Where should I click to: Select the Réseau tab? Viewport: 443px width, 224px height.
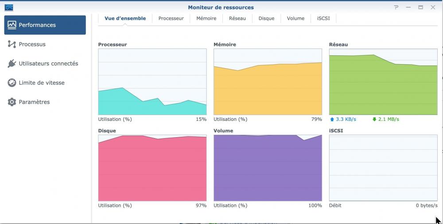(237, 19)
